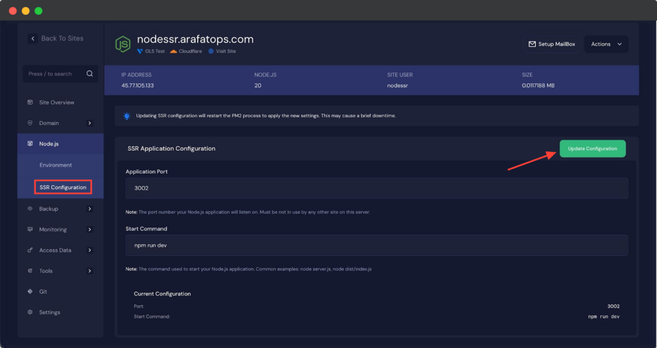Click the Settings gear icon

pos(30,312)
